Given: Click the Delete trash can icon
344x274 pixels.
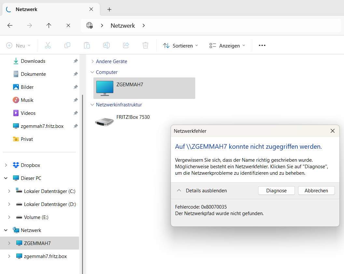Looking at the screenshot, I should (145, 46).
